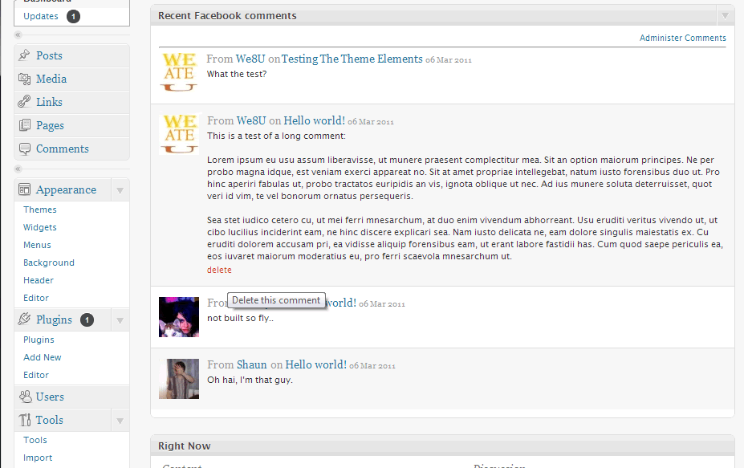Screen dimensions: 744x468
Task: Click the Plugins plug icon
Action: 25,319
